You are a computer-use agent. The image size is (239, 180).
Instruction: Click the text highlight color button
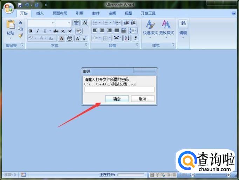[x=31, y=38]
